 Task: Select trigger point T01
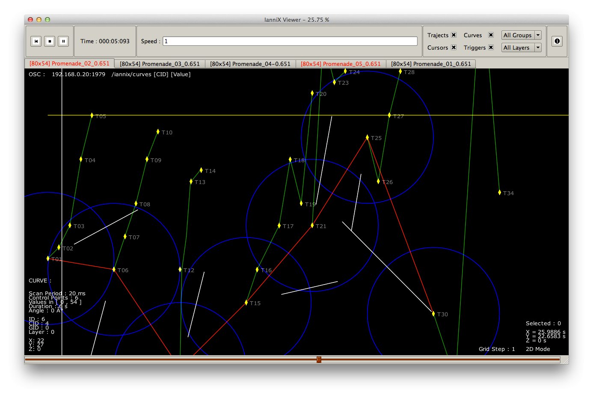click(x=48, y=258)
